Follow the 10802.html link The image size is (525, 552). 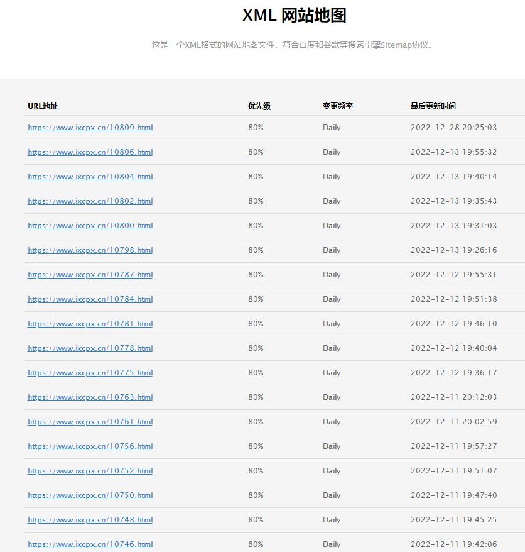90,201
